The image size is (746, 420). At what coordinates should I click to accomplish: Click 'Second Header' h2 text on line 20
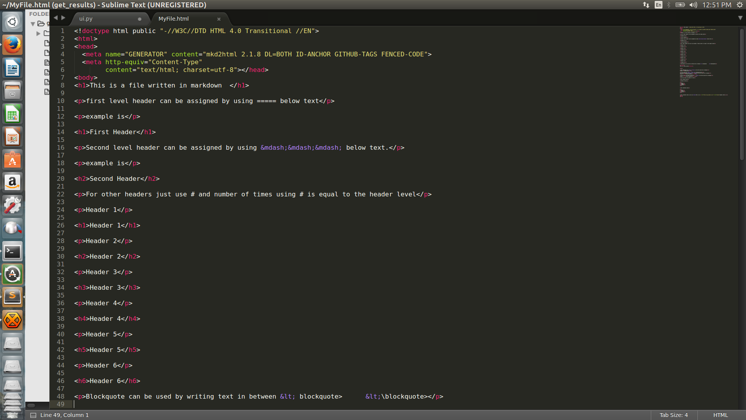click(x=117, y=179)
